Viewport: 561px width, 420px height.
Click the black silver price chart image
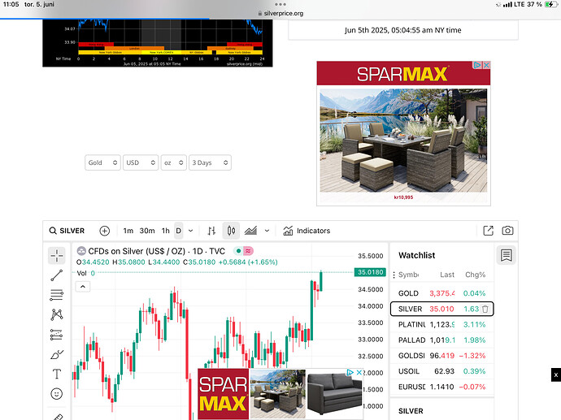tap(158, 43)
